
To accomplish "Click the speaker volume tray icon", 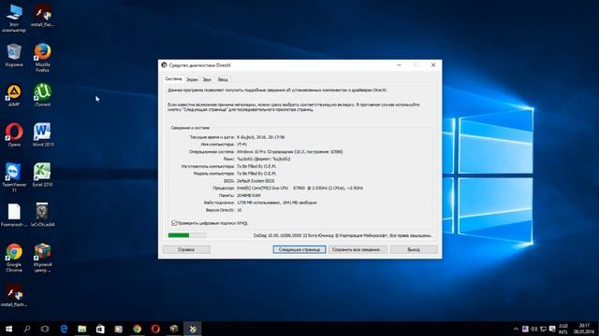I will click(x=534, y=329).
